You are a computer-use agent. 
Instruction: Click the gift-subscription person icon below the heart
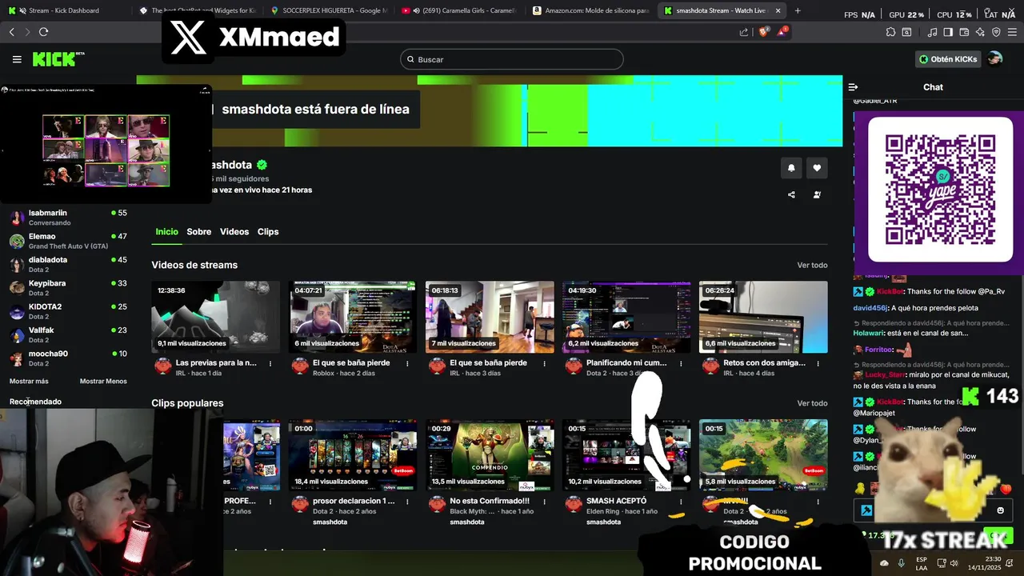[817, 194]
